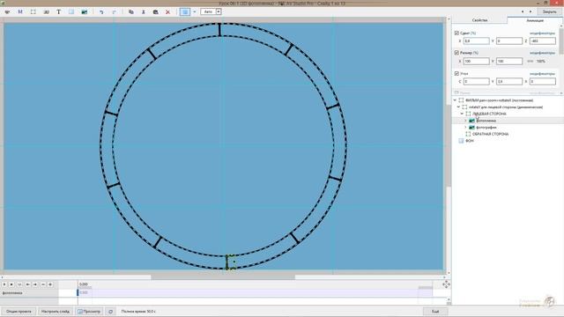Image resolution: width=564 pixels, height=317 pixels.
Task: Open Настроить слайд button
Action: [x=55, y=311]
